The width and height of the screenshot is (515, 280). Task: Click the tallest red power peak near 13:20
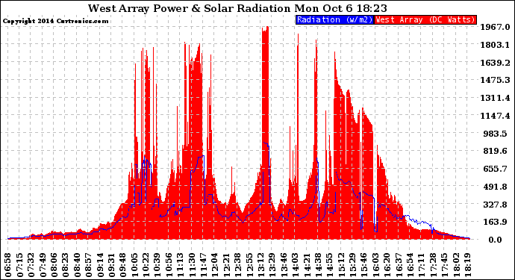[x=265, y=133]
